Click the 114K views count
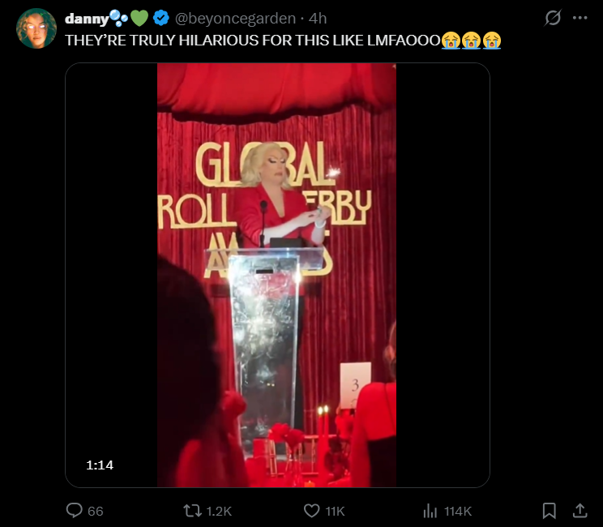Screen dimensions: 603x527 click(458, 512)
